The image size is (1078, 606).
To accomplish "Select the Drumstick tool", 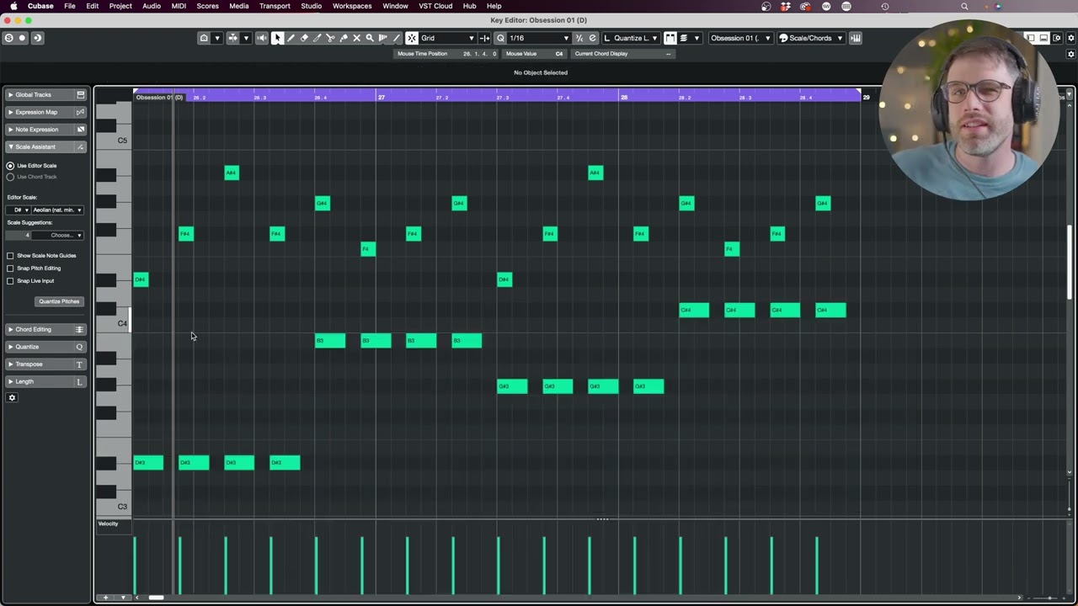I will 382,38.
